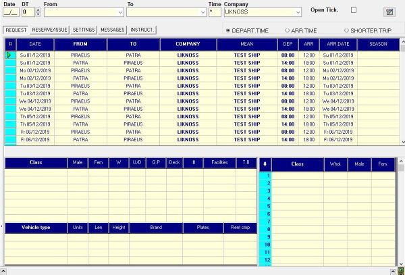Select the DEPART TIME radio option
Image resolution: width=405 pixels, height=275 pixels.
(x=227, y=30)
